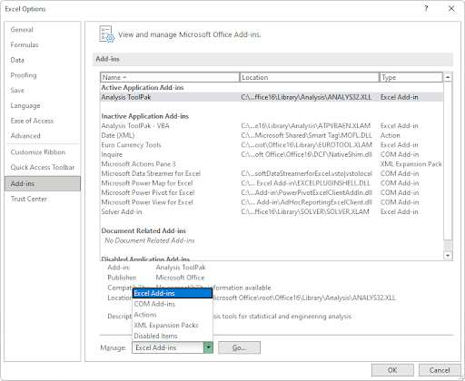
Task: Close the Excel Options dialog
Action: (x=451, y=8)
